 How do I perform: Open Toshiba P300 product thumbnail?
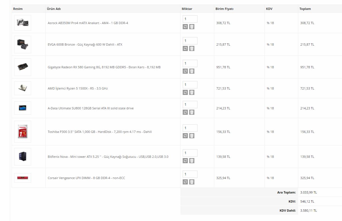[23, 132]
